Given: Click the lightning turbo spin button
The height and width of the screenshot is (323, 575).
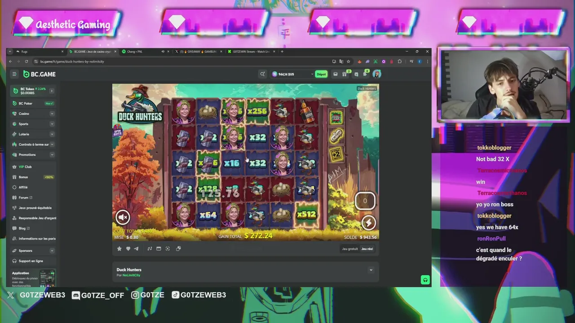Looking at the screenshot, I should (368, 223).
